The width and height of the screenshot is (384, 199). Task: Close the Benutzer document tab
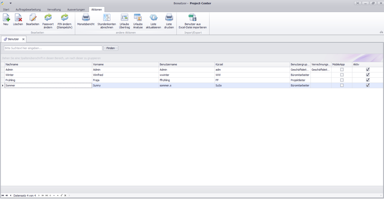click(x=23, y=39)
